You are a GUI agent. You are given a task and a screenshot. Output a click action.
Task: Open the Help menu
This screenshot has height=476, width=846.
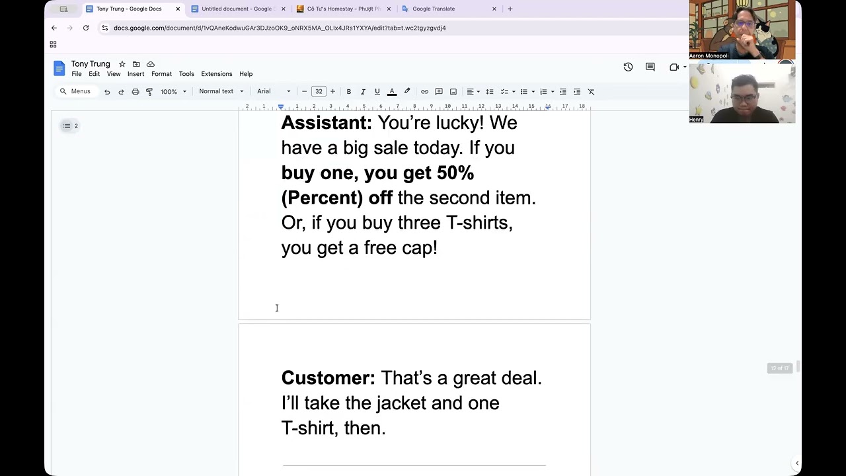(246, 74)
